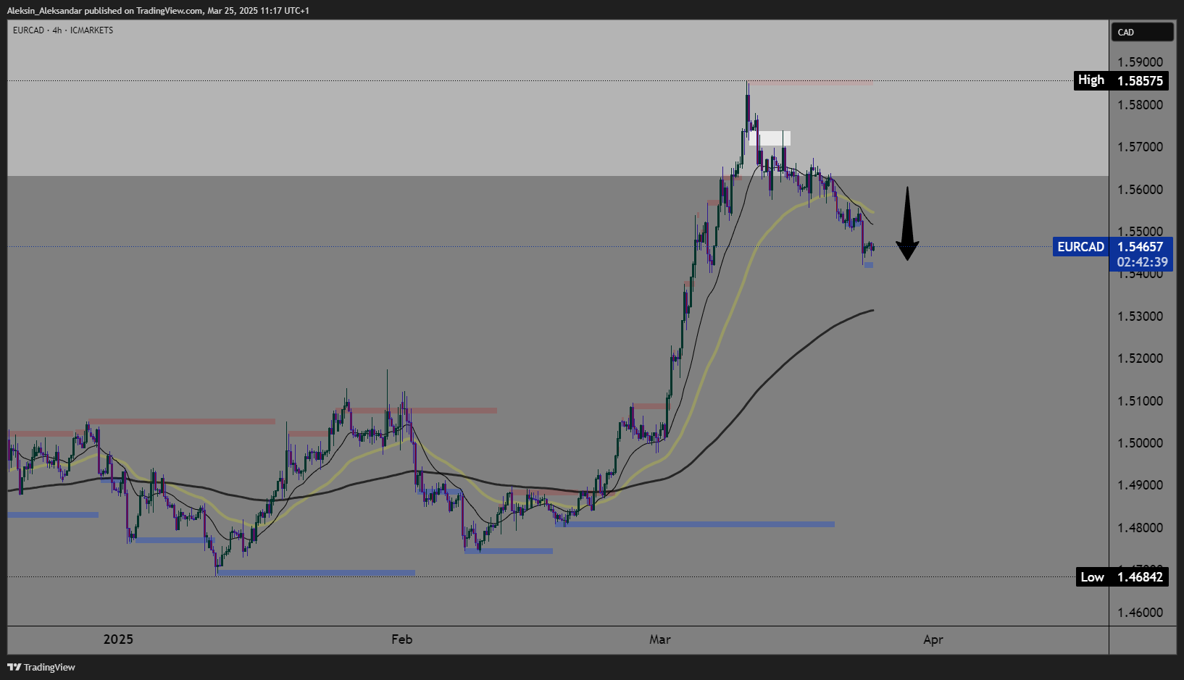Click the TradingView logo at bottom left
Screen dimensions: 1184x680
coord(41,667)
